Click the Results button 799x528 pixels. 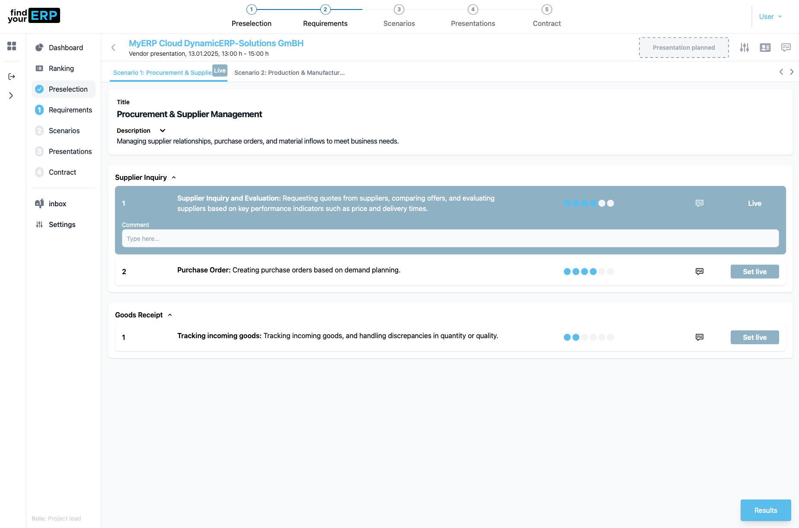(765, 510)
